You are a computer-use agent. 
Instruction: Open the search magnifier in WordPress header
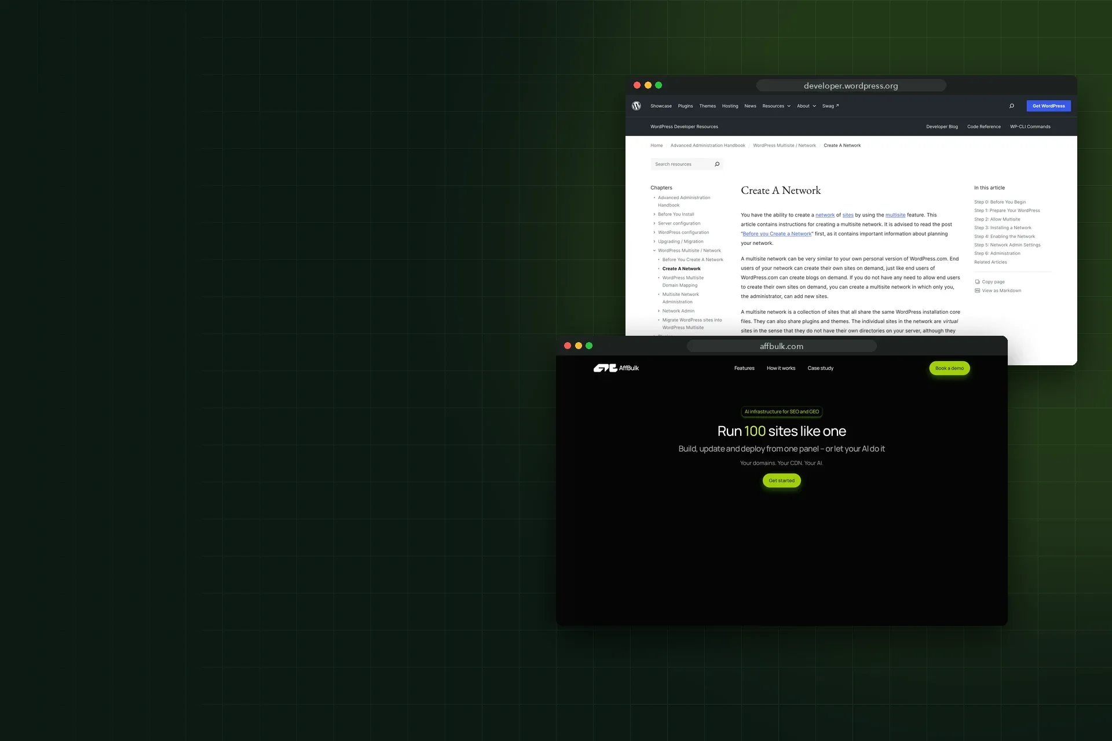coord(1011,106)
